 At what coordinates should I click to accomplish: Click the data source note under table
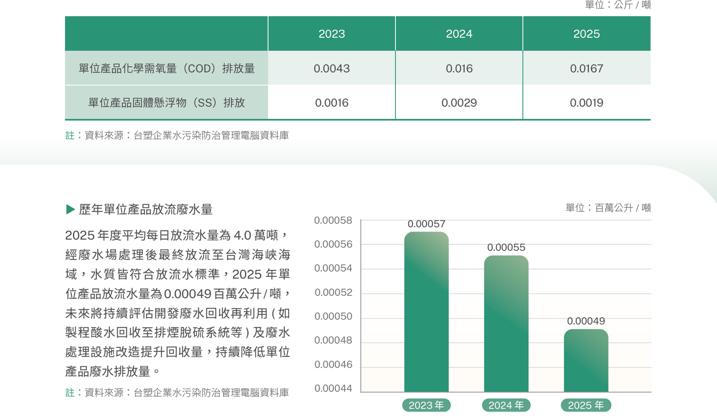177,135
